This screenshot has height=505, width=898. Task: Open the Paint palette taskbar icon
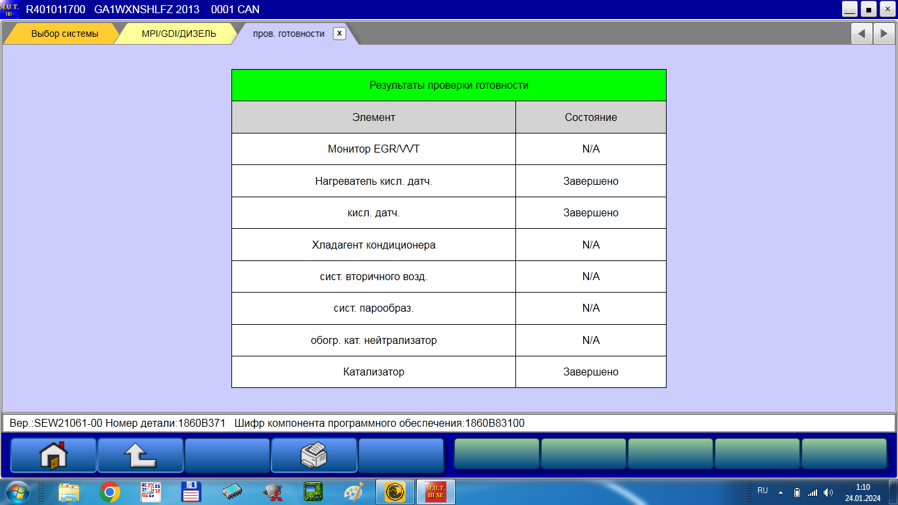pyautogui.click(x=354, y=492)
